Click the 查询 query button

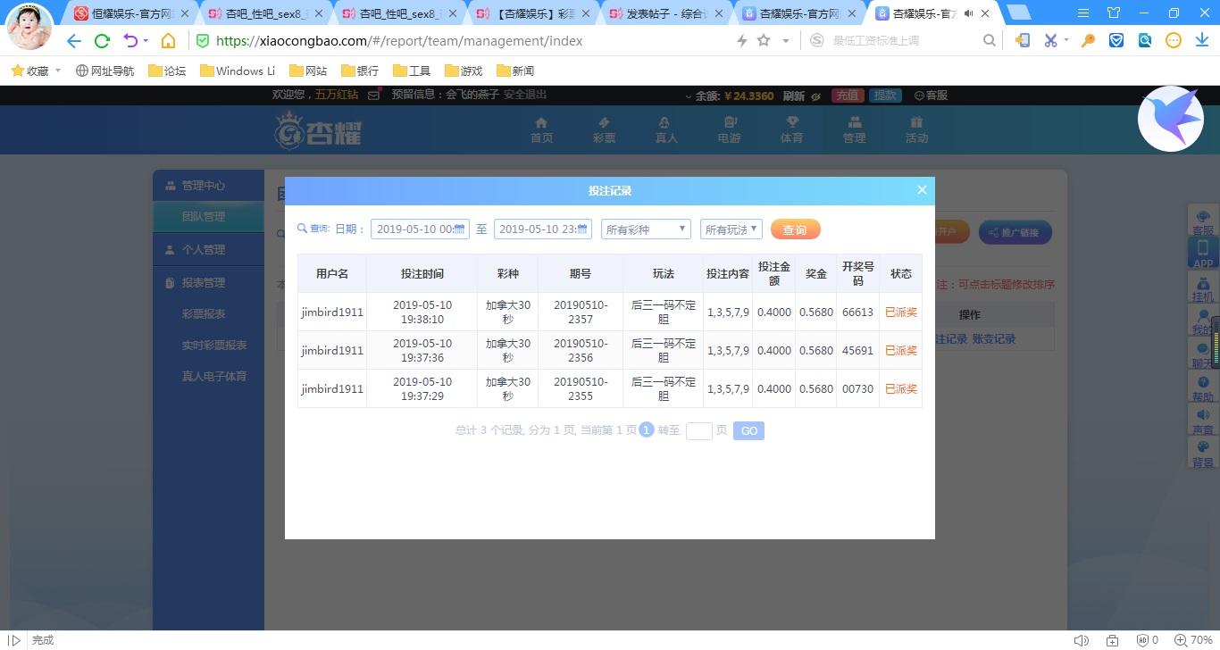(794, 229)
